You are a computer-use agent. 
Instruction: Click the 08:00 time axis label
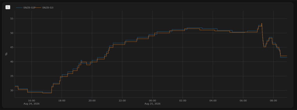[273, 100]
